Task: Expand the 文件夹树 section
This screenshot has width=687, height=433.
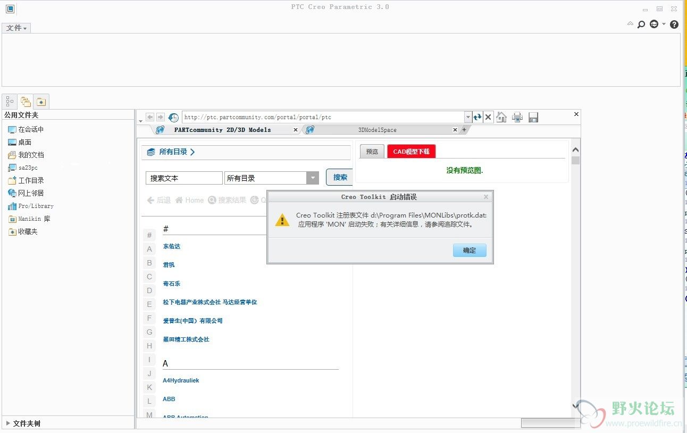Action: [x=7, y=423]
